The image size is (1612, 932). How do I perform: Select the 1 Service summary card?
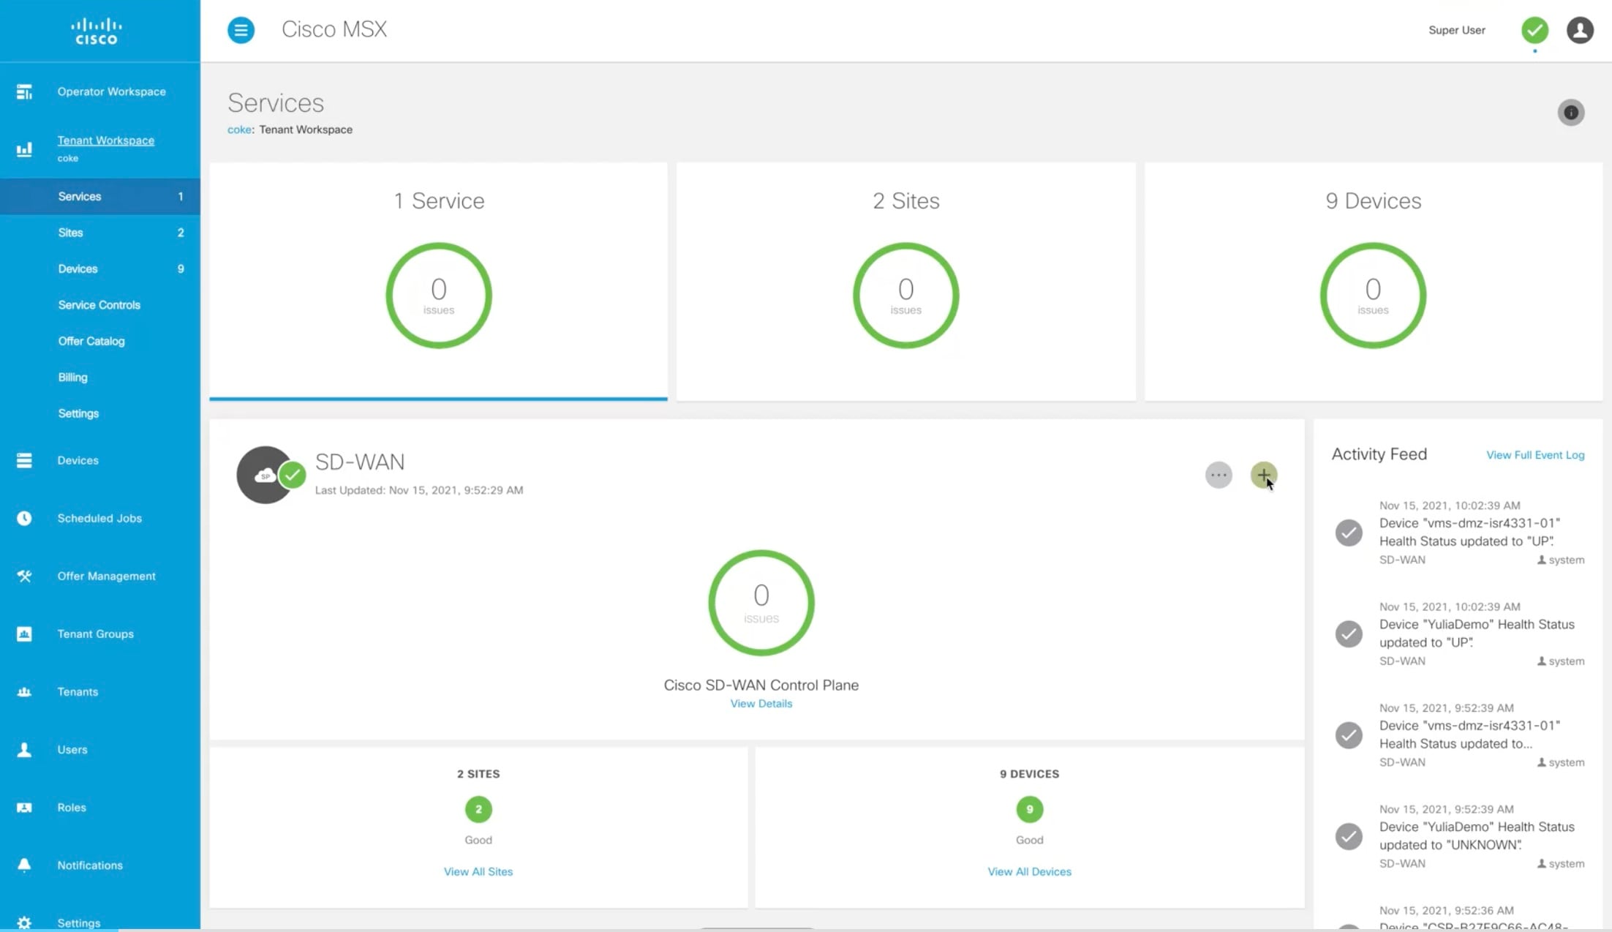(438, 282)
